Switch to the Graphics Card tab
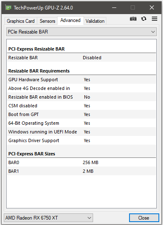The height and width of the screenshot is (225, 163). [x=21, y=21]
